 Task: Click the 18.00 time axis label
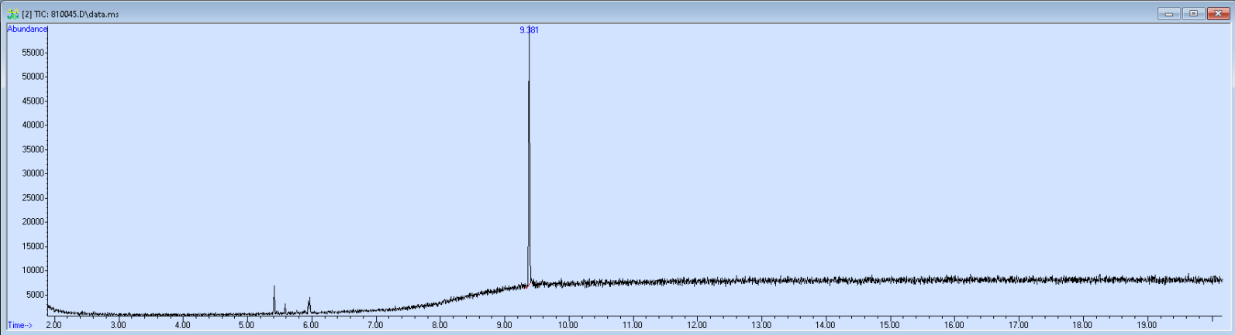pos(1083,325)
